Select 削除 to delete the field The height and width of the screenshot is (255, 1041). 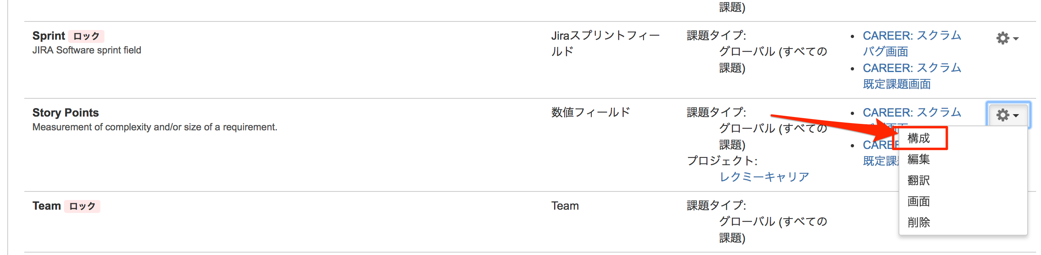(919, 223)
